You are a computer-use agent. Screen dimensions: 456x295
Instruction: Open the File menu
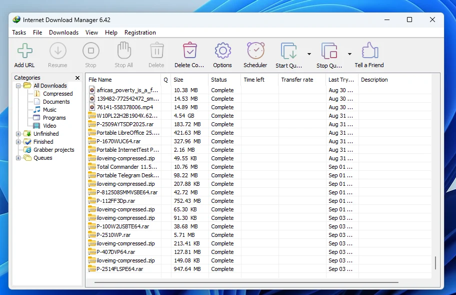tap(37, 33)
